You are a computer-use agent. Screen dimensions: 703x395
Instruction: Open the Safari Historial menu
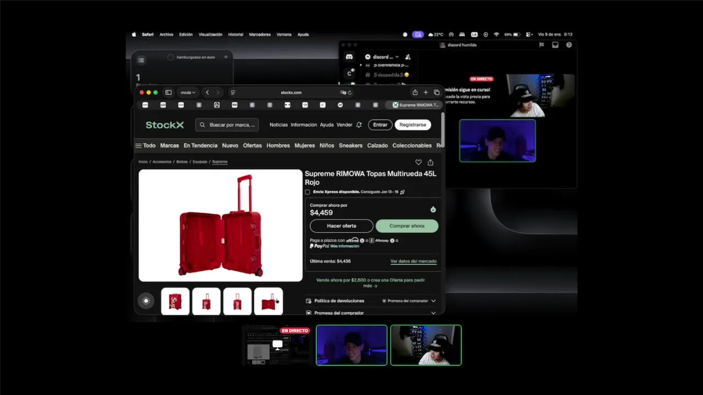[x=236, y=35]
